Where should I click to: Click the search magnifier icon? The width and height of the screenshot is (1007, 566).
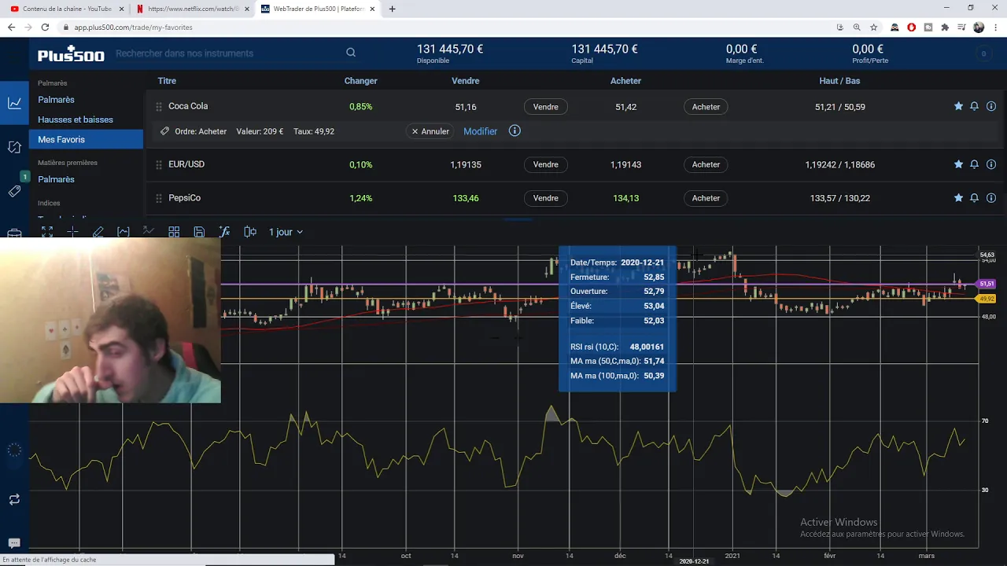(351, 53)
